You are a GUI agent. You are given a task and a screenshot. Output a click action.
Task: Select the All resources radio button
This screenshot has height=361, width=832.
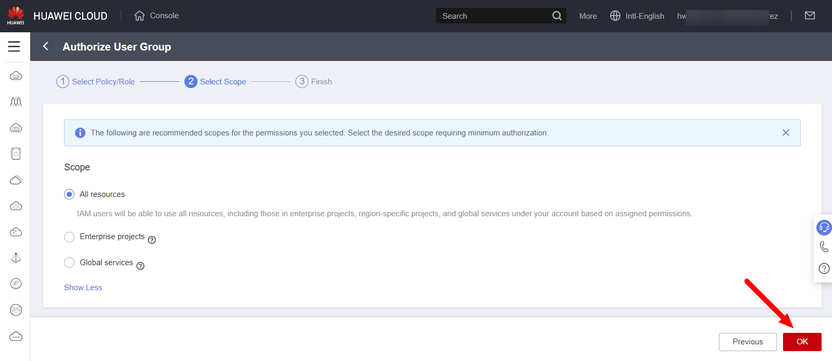(x=69, y=194)
